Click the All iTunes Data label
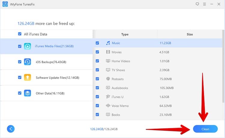This screenshot has height=138, width=225. [x=35, y=34]
